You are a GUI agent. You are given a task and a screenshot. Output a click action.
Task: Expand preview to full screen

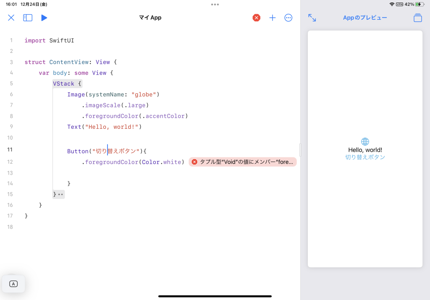click(x=312, y=18)
